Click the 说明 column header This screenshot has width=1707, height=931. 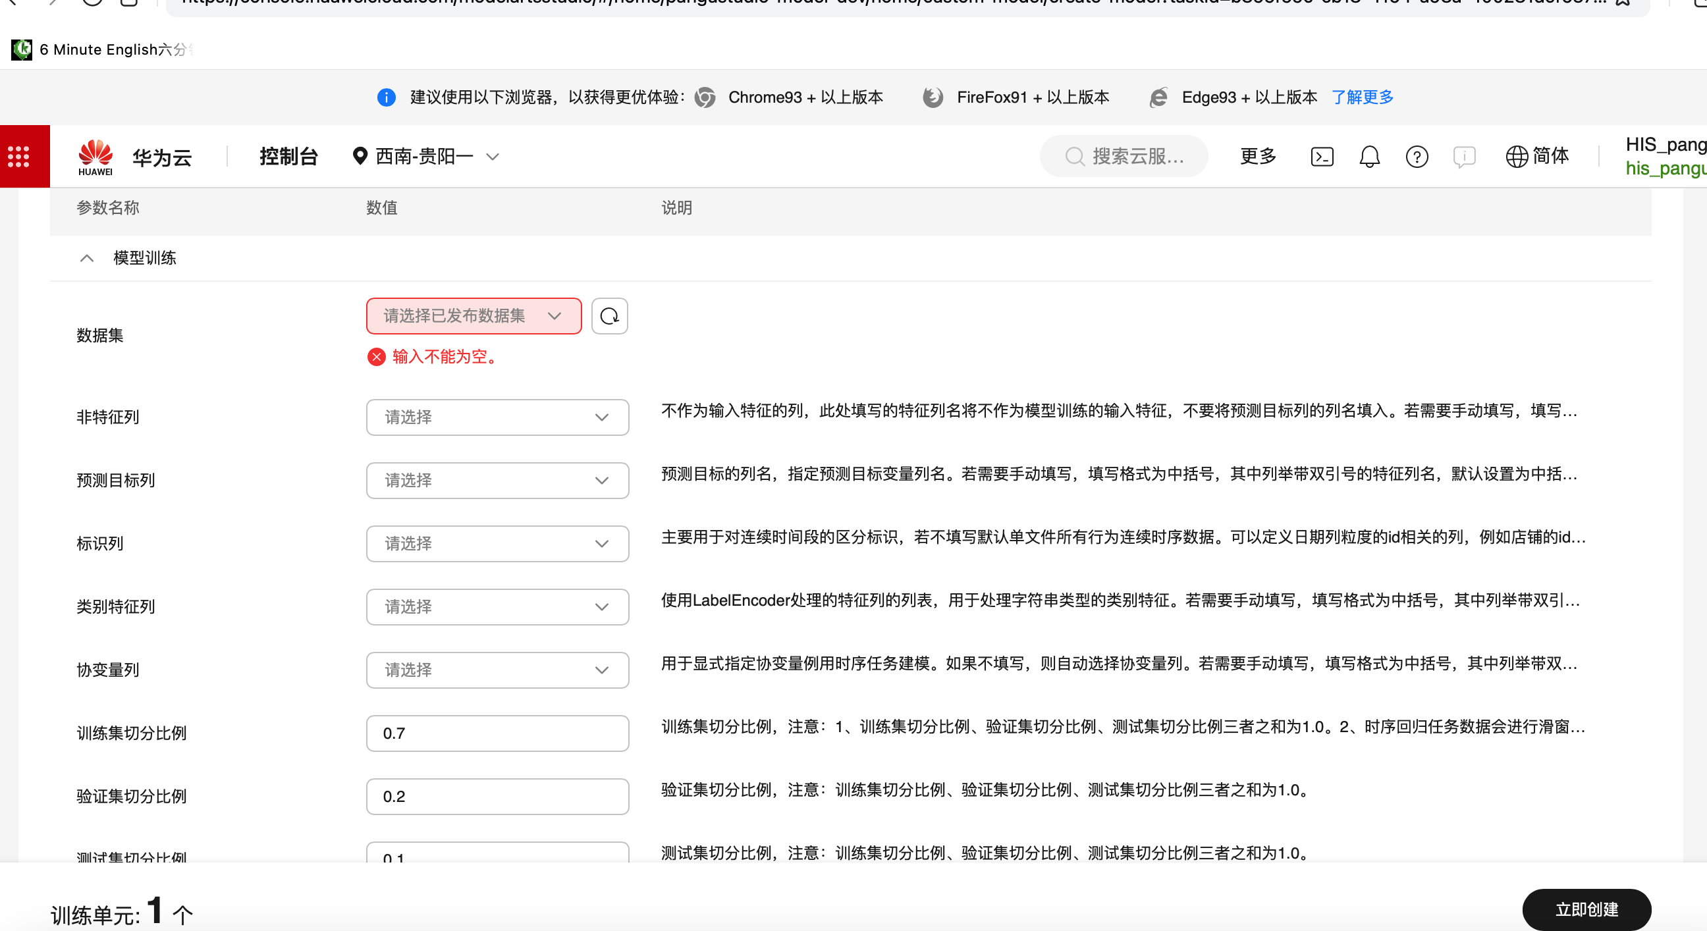(x=676, y=208)
